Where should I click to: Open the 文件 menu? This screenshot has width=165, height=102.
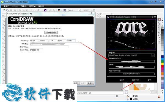coord(6,6)
